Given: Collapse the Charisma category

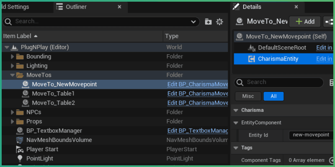Looking at the screenshot, I should point(236,110).
